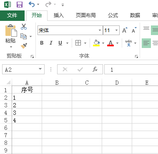Select row 6 header
This screenshot has width=158, height=154.
(x=6, y=128)
